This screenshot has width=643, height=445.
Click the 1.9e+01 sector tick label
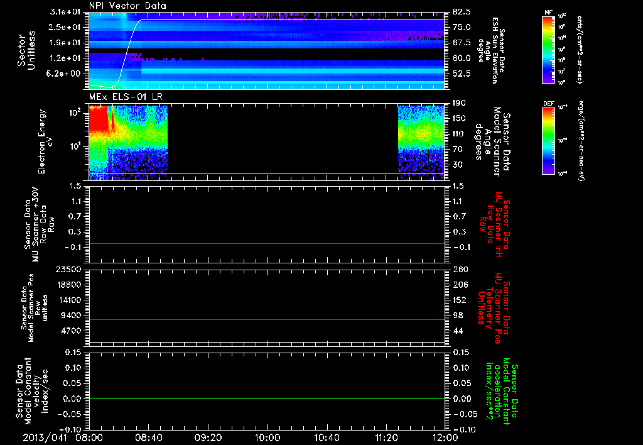point(65,43)
